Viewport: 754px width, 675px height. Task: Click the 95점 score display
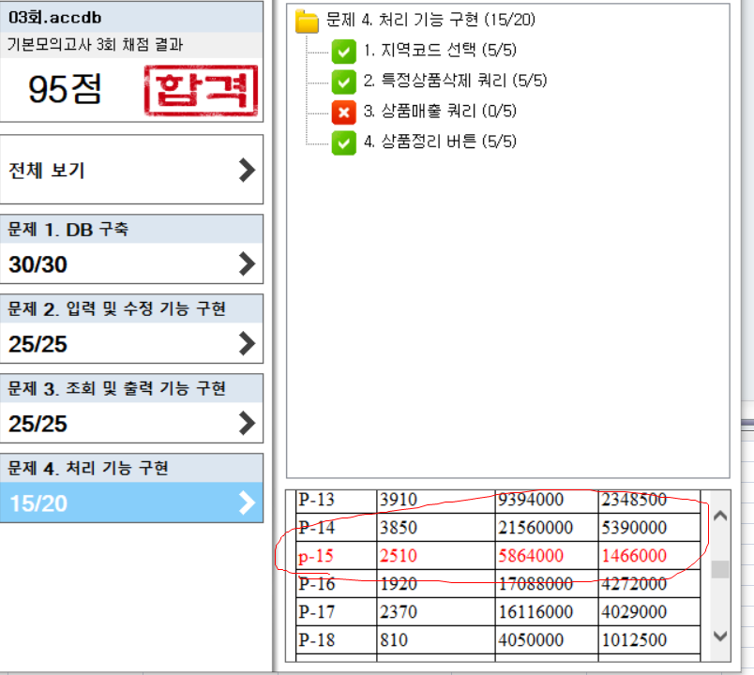point(66,90)
